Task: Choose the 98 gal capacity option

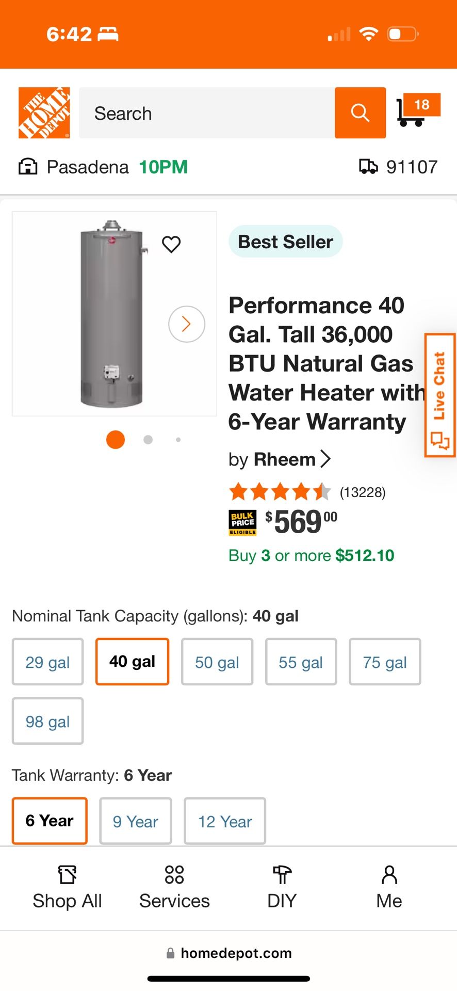Action: click(47, 721)
